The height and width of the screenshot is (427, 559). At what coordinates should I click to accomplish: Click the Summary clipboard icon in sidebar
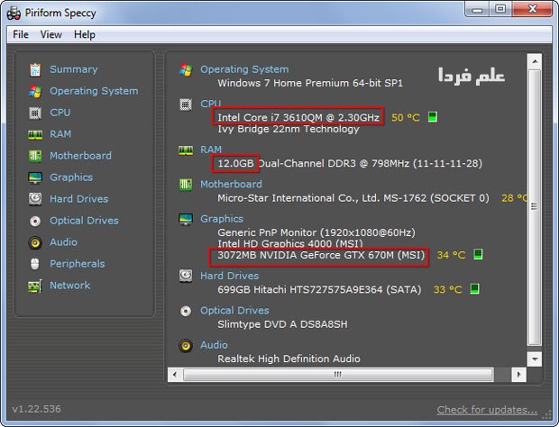(35, 69)
